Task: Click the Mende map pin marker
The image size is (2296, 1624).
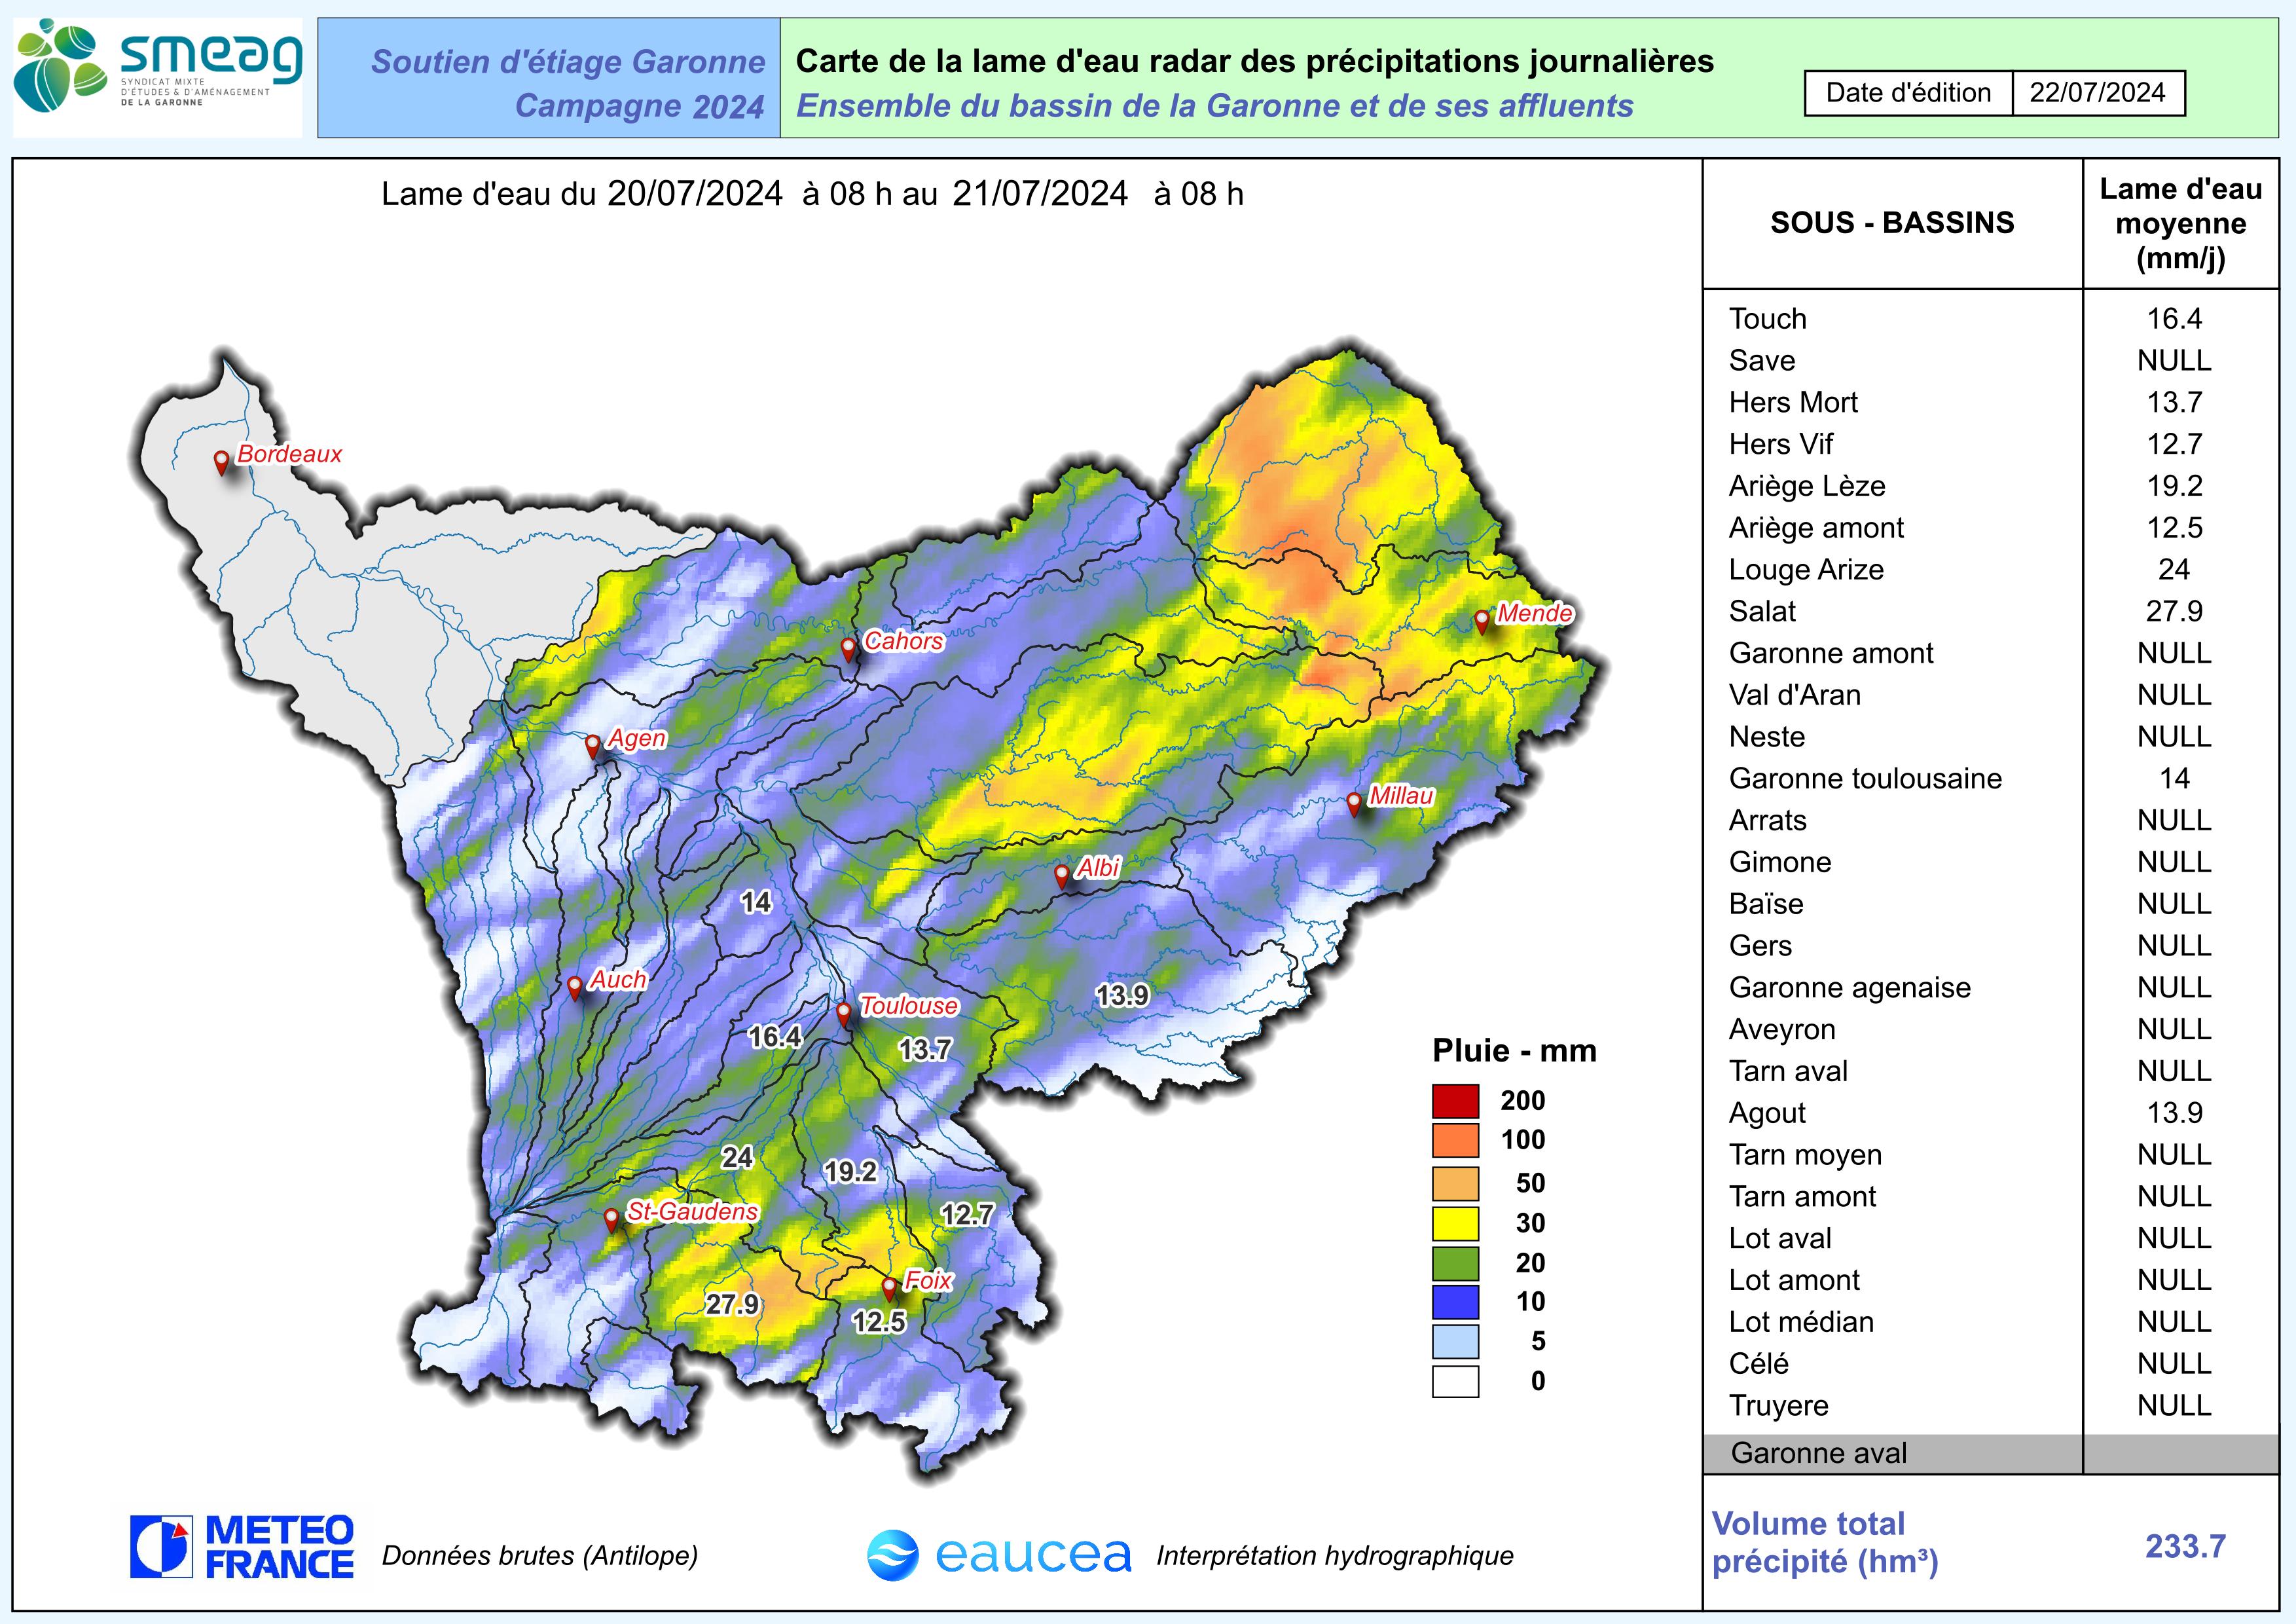Action: (x=1482, y=621)
